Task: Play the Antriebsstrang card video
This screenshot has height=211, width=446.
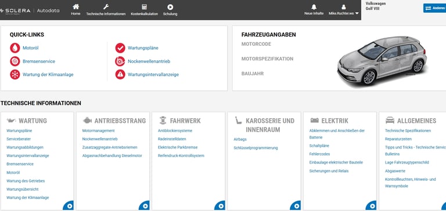Action: point(145,206)
